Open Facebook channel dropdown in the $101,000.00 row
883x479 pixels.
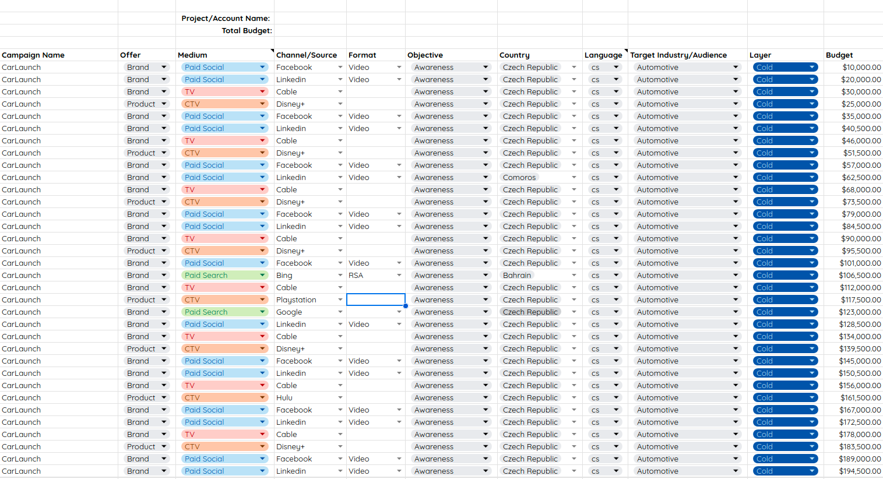pos(340,263)
